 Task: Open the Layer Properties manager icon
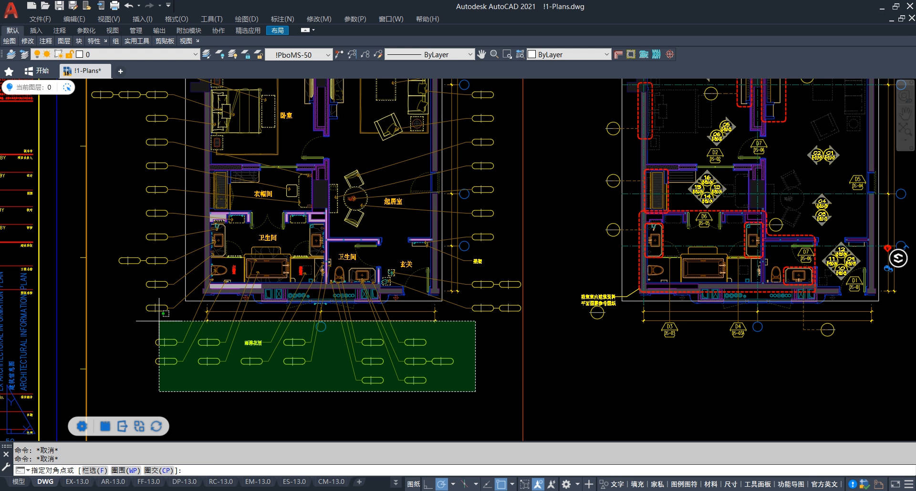point(11,54)
